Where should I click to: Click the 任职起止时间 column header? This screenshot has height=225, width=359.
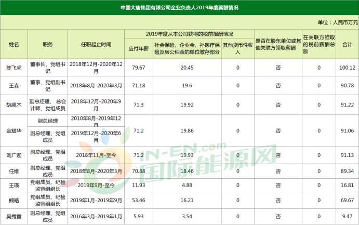[x=96, y=44]
